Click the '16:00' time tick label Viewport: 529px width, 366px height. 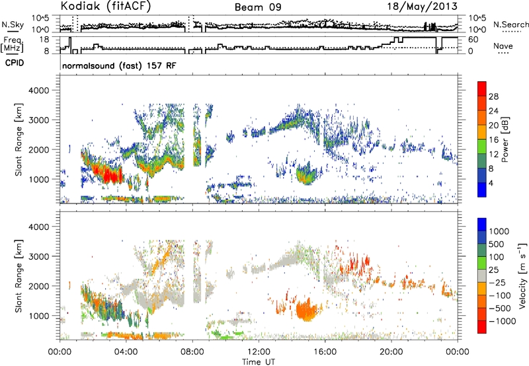point(325,352)
